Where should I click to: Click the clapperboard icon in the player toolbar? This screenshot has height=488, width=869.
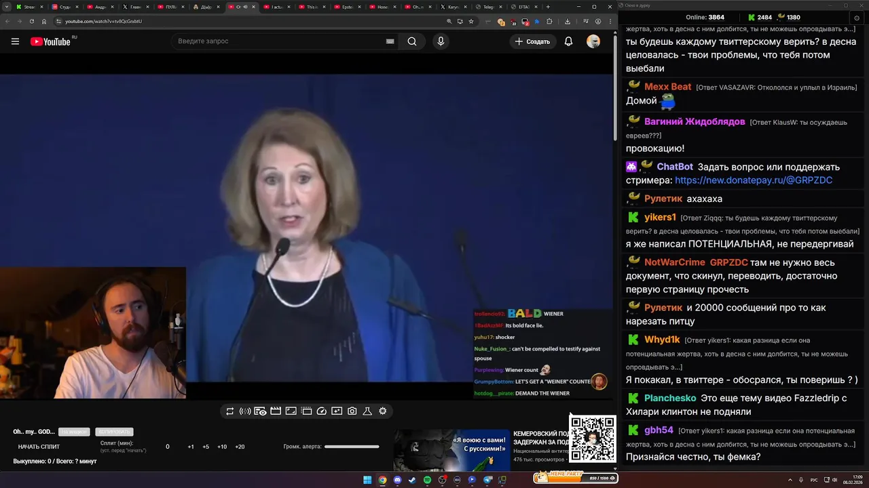click(x=276, y=411)
